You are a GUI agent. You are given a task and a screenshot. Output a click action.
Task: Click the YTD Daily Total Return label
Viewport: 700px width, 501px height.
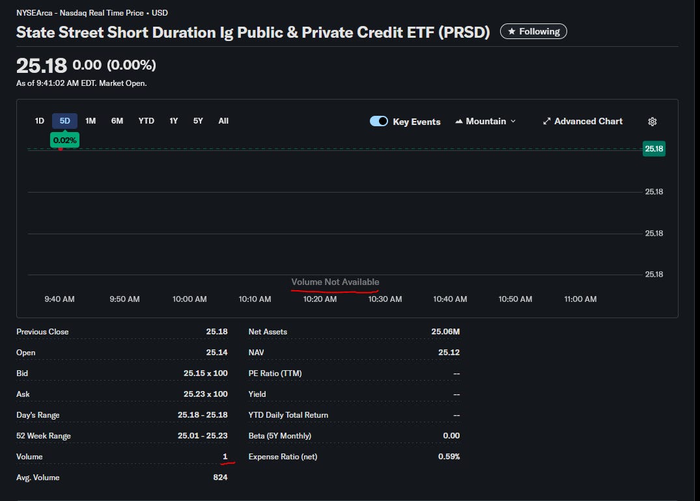tap(288, 415)
